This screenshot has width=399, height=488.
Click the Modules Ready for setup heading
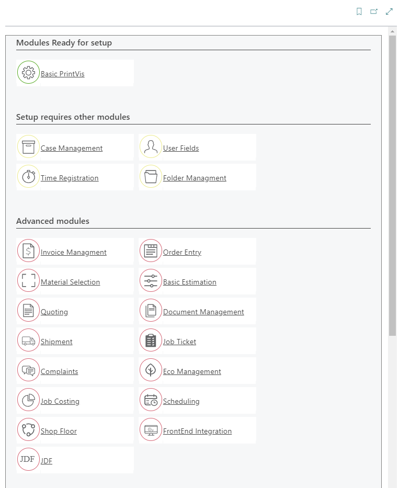click(x=64, y=43)
